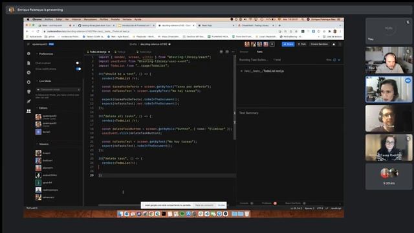The height and width of the screenshot is (233, 414).
Task: Click the blue Share button
Action: [288, 44]
